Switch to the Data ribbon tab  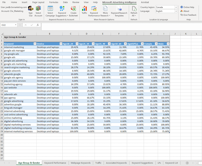tap(65, 2)
